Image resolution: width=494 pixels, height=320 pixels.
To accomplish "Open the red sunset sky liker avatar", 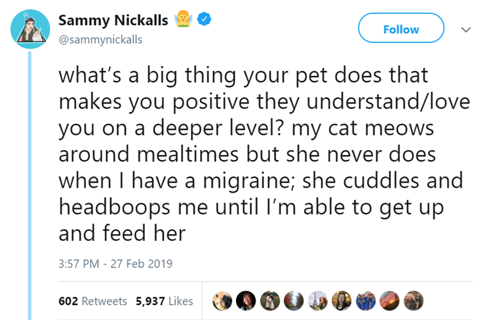I will (x=388, y=301).
